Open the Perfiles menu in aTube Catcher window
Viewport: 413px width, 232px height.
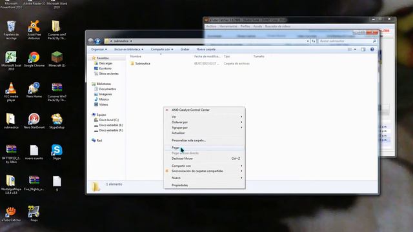[245, 26]
